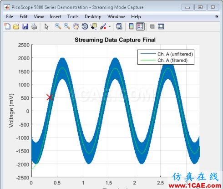Select the Pan hand tool
223x189 pixels.
(x=76, y=26)
